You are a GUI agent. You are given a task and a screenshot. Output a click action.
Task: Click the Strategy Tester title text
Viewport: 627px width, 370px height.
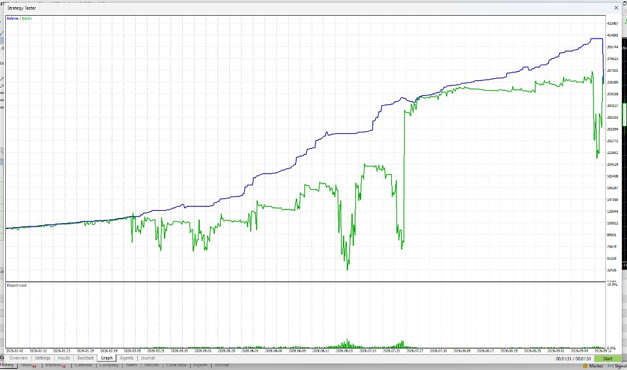pyautogui.click(x=22, y=8)
